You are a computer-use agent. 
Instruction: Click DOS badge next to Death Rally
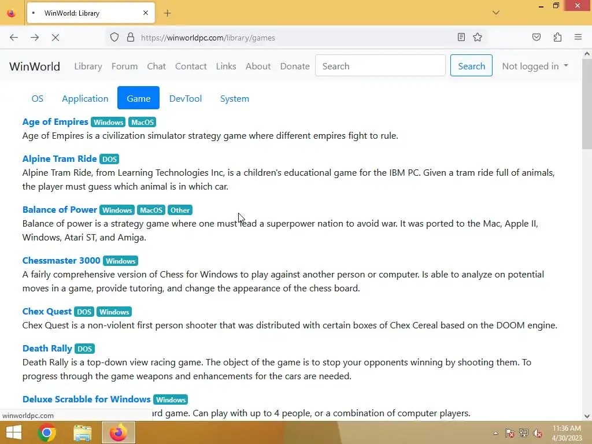[84, 349]
